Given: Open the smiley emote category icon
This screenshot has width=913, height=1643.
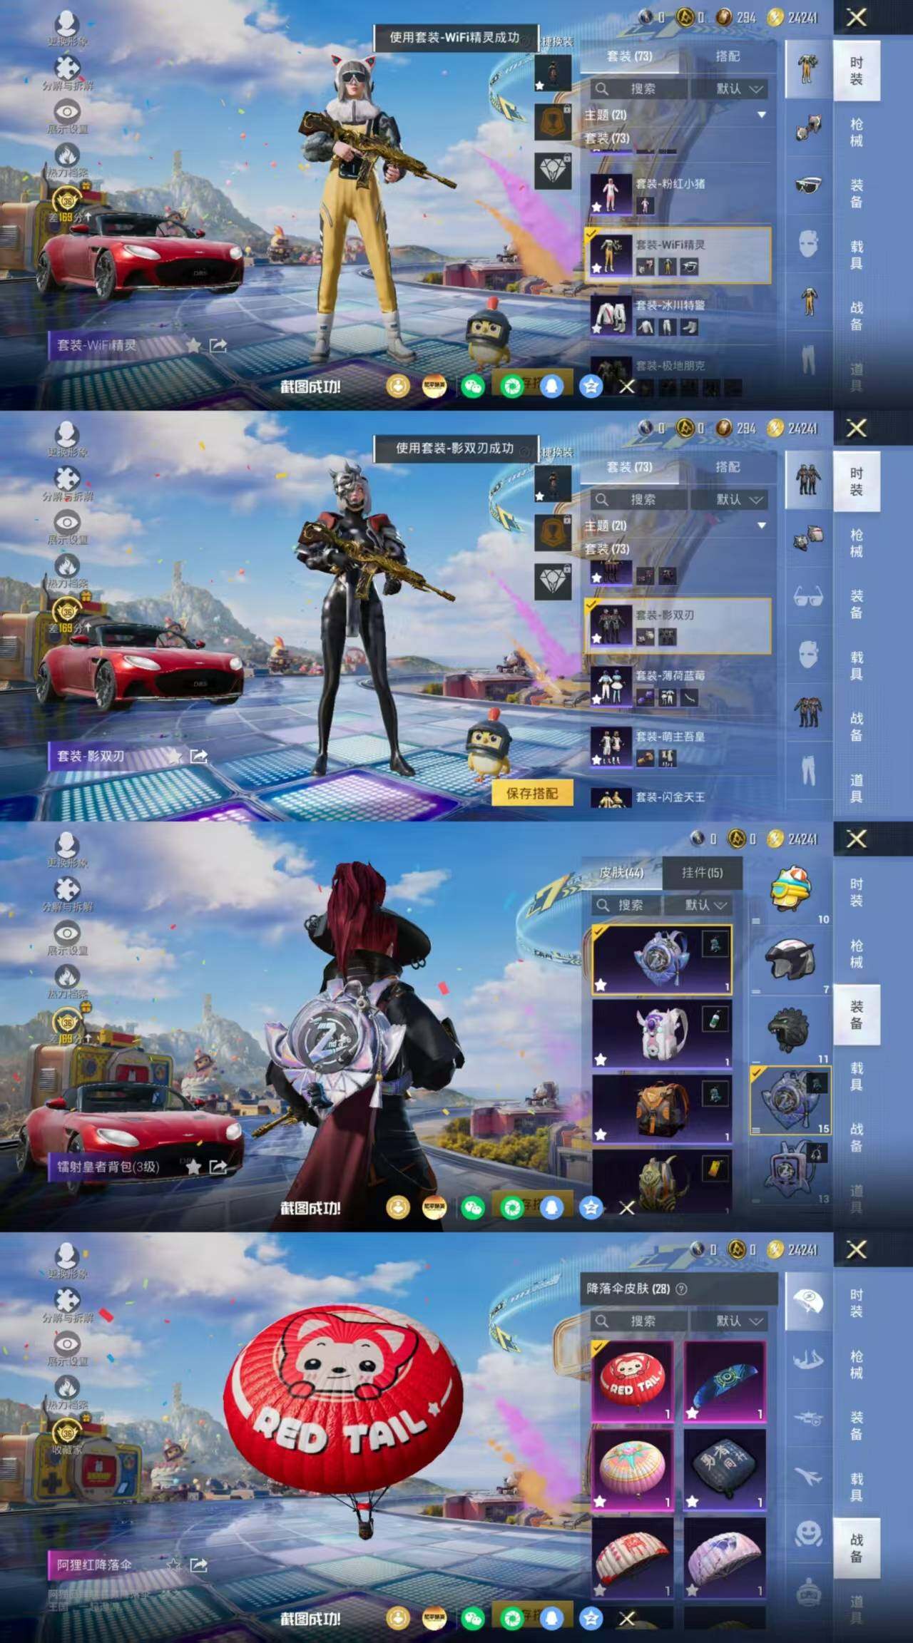Looking at the screenshot, I should click(x=807, y=1535).
